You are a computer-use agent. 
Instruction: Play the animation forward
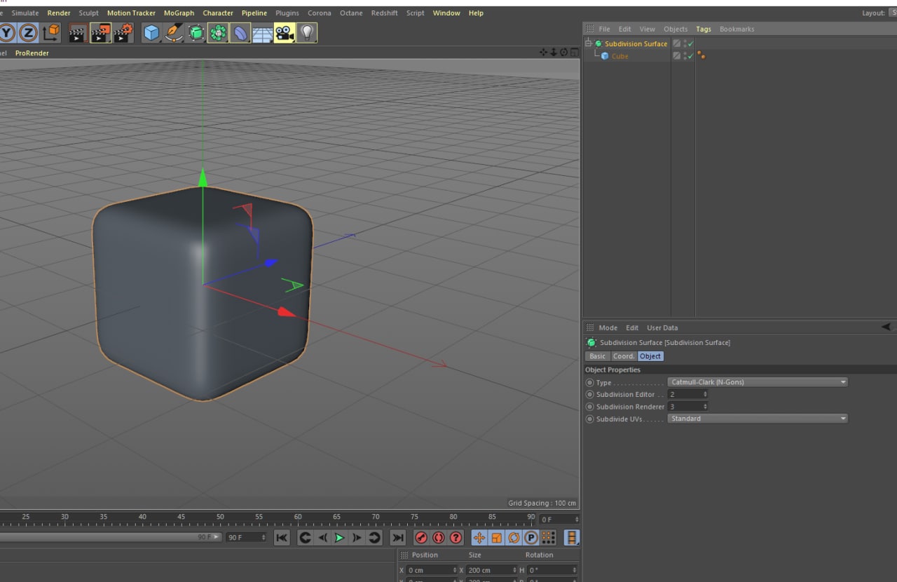(x=339, y=538)
